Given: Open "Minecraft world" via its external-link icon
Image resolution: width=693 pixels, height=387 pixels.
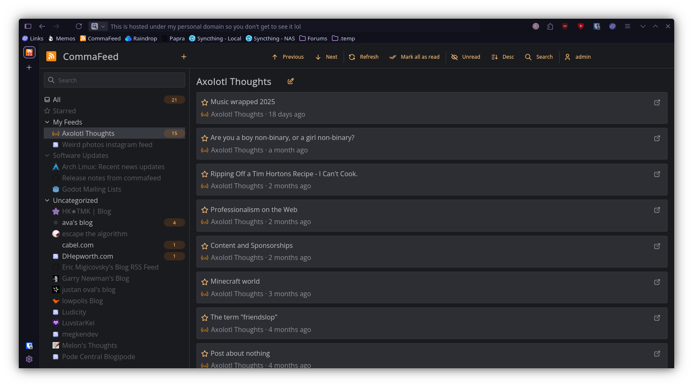Looking at the screenshot, I should click(657, 282).
